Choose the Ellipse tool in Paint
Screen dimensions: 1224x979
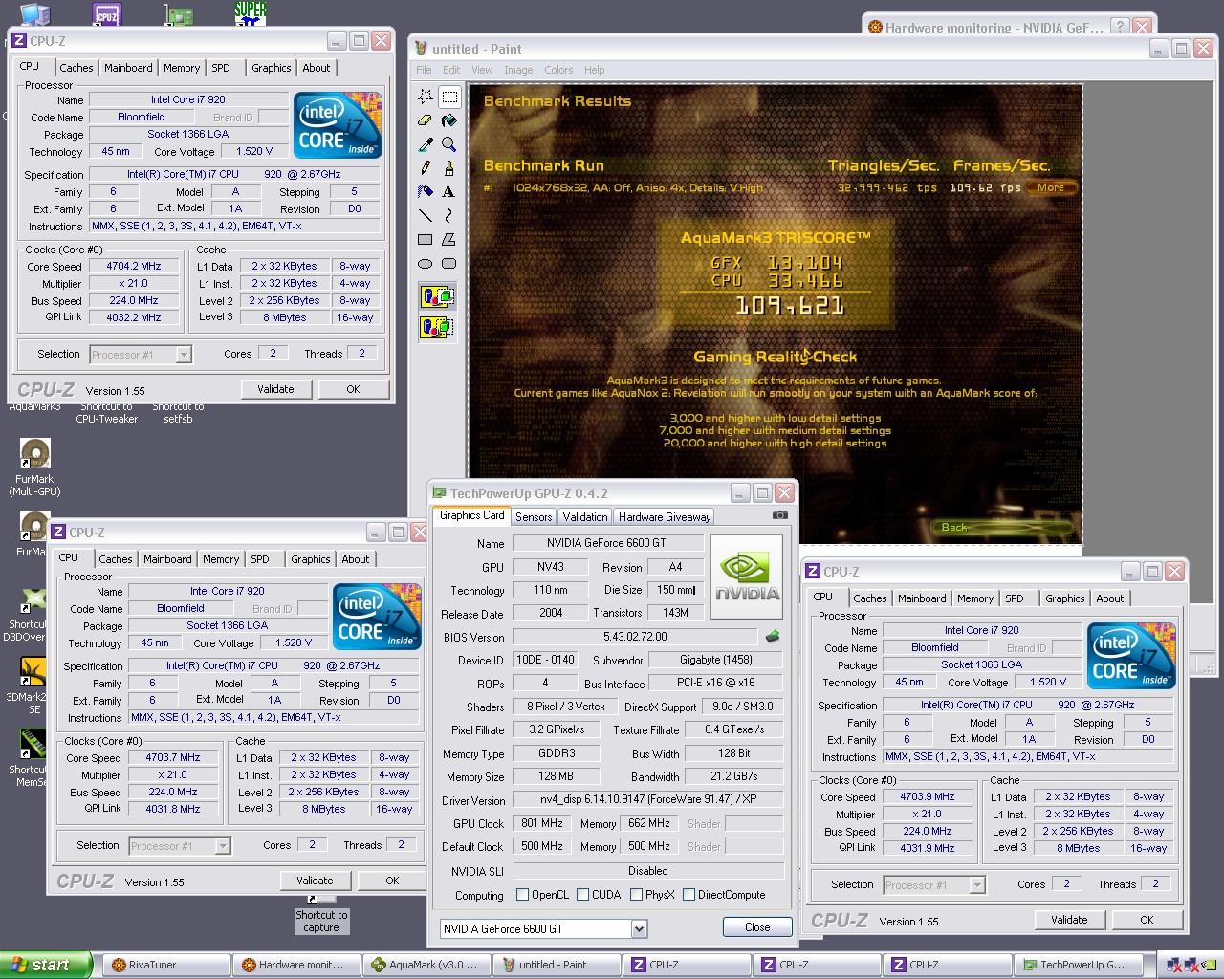coord(426,263)
